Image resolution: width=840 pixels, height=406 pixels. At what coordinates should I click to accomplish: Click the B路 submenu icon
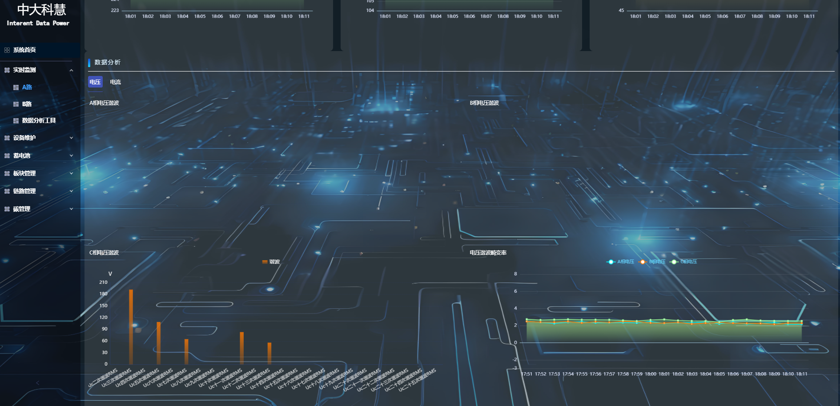[16, 104]
